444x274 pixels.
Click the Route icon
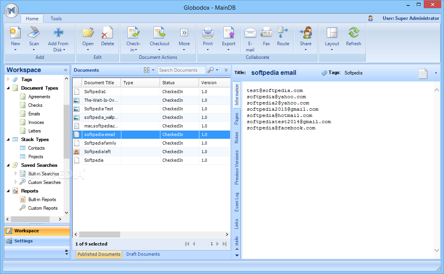282,33
